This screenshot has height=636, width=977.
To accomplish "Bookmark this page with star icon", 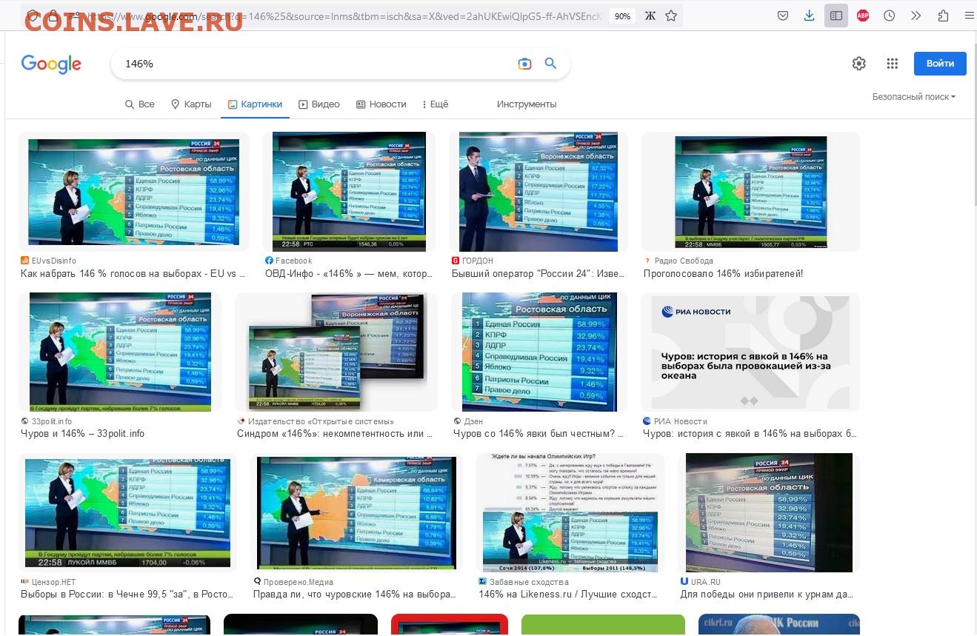I will (671, 16).
